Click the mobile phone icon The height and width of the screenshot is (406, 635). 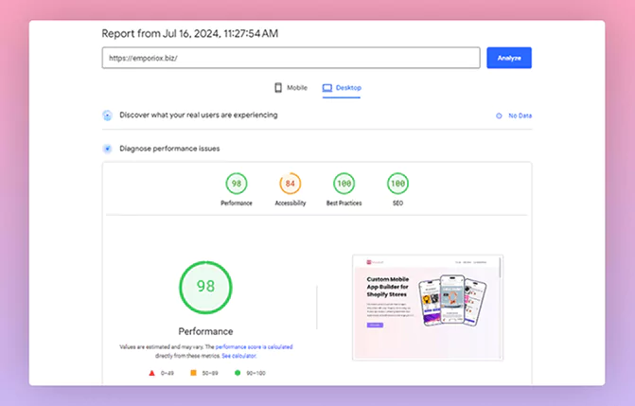pyautogui.click(x=278, y=88)
